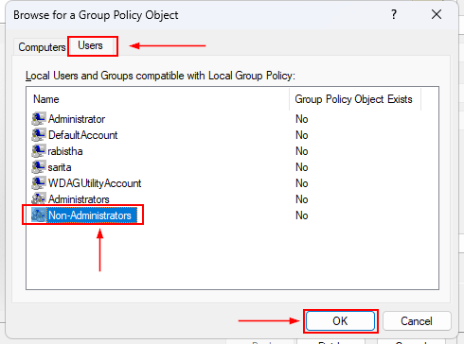Select the sarita entry name

60,167
